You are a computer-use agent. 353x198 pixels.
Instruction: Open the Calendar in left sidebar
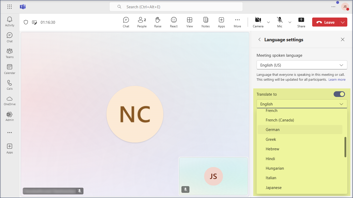point(10,69)
